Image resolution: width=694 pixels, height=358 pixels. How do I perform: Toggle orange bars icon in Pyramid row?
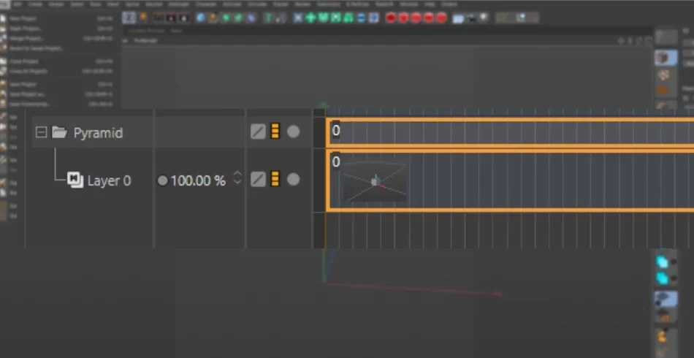pyautogui.click(x=275, y=132)
